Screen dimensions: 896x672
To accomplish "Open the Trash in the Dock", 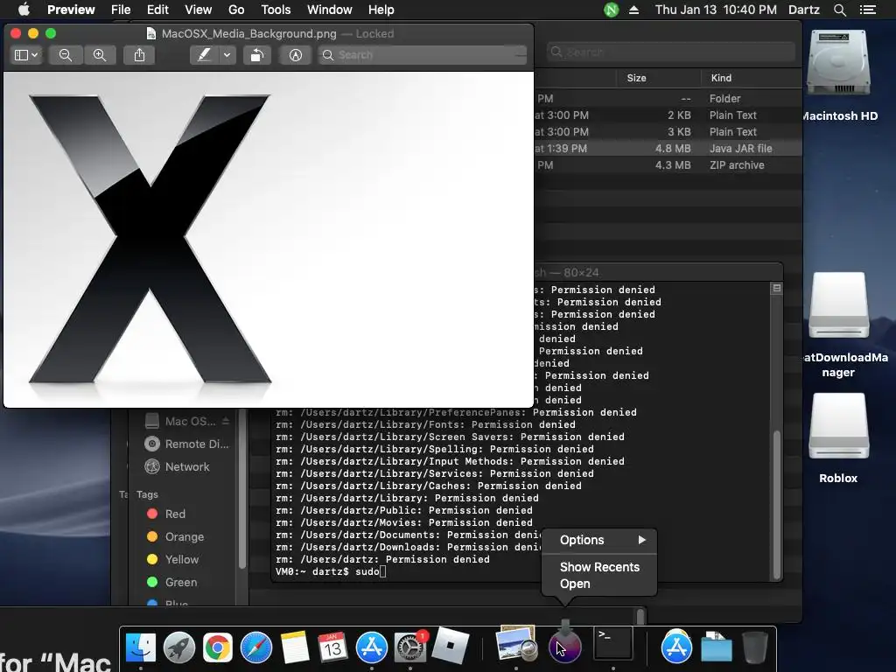I will click(755, 647).
